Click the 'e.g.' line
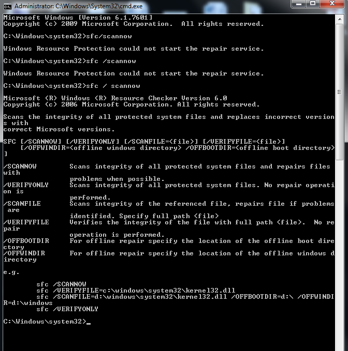Image resolution: width=348 pixels, height=351 pixels. point(11,272)
